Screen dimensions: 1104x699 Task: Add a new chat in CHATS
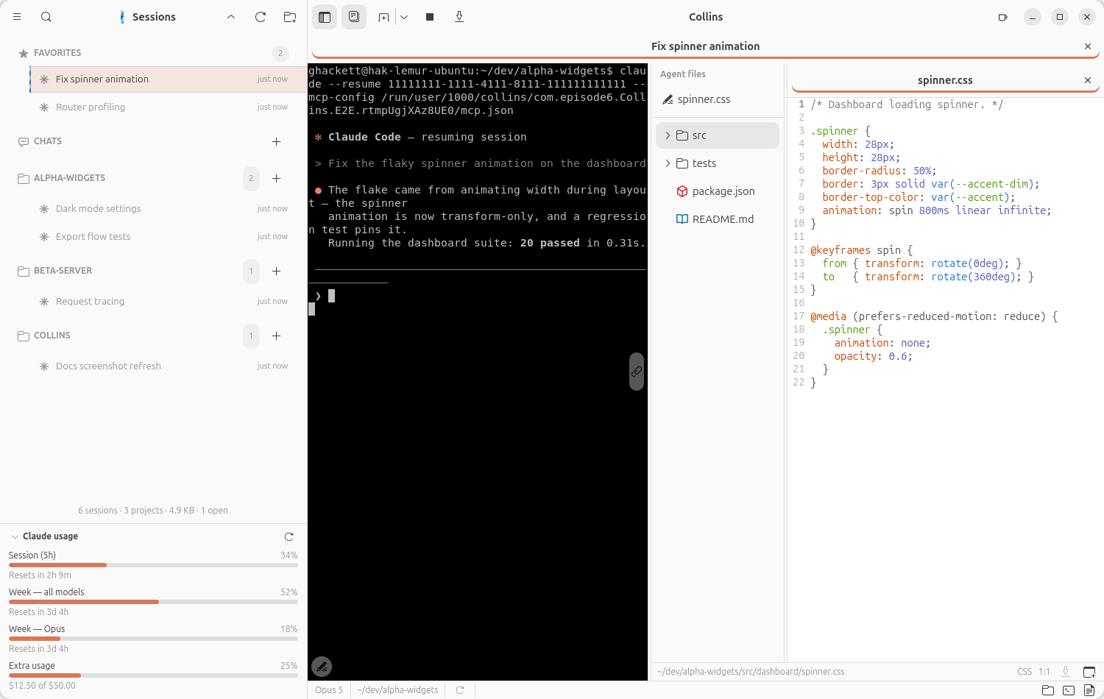click(x=277, y=141)
